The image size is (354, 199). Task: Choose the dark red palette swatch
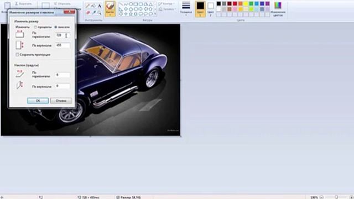point(230,4)
